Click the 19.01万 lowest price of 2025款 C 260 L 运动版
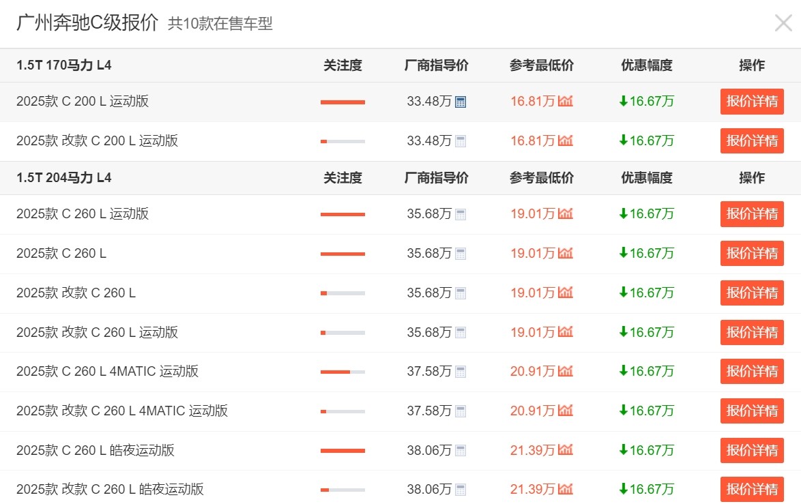Screen dimensions: 801x504 532,213
